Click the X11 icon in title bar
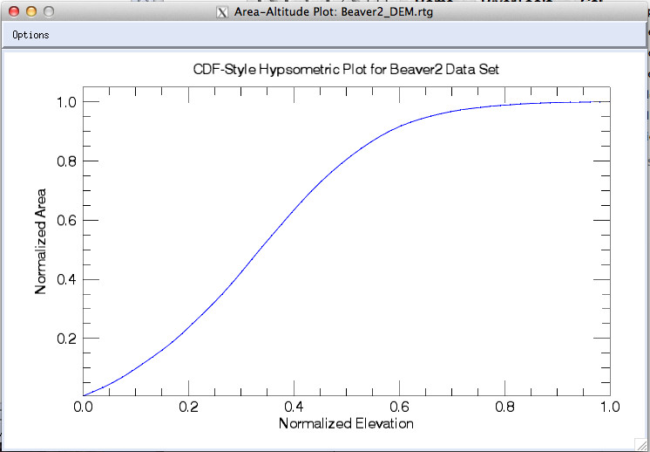Screen dimensions: 650x452 pos(223,12)
